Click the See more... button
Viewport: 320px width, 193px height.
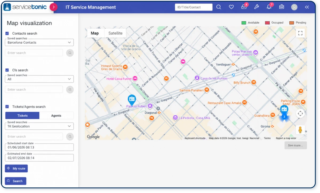coord(295,145)
